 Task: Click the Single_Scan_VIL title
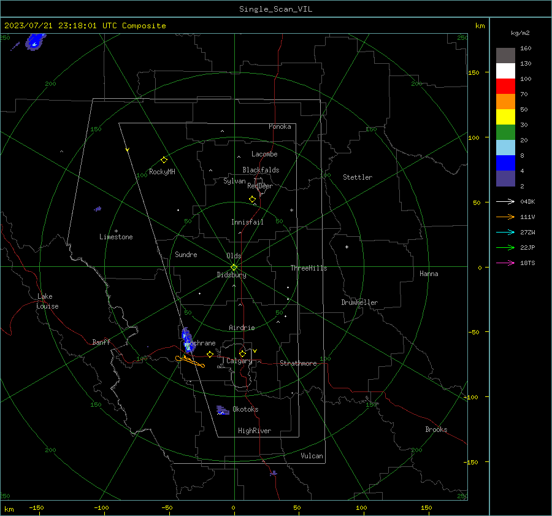pos(275,9)
